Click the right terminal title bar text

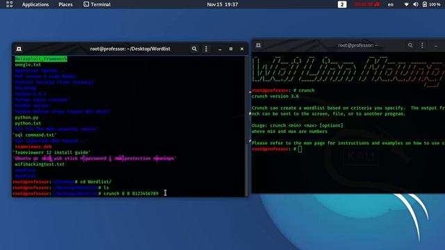(357, 45)
